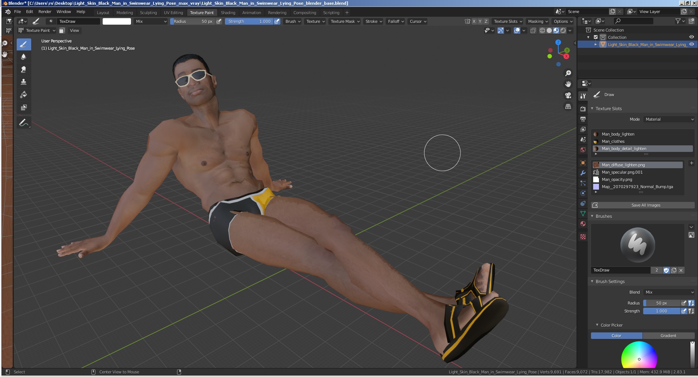This screenshot has width=698, height=377.
Task: Open Active Tool properties tab
Action: point(583,96)
